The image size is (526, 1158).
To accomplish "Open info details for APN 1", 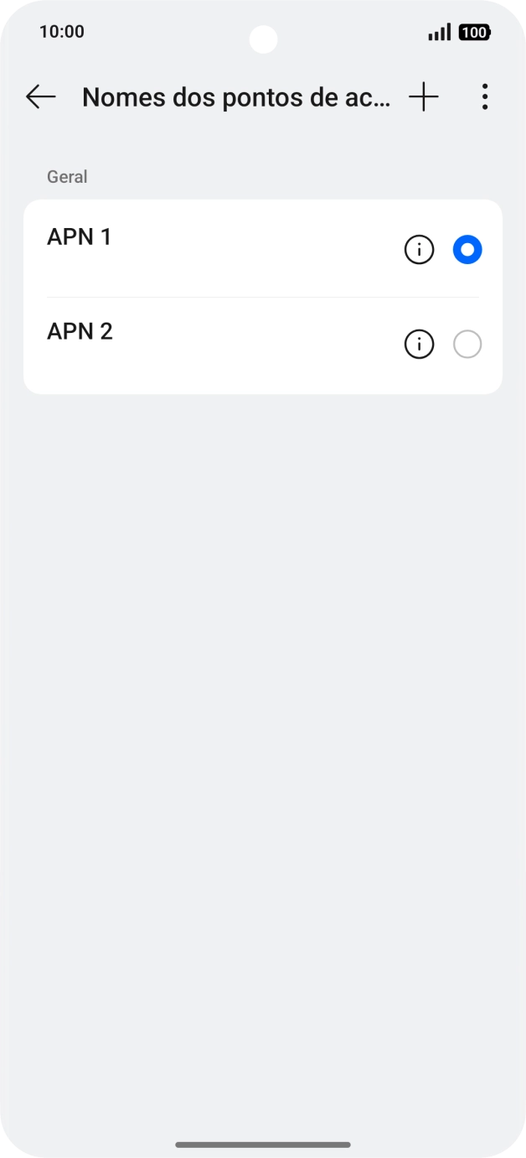I will 419,250.
